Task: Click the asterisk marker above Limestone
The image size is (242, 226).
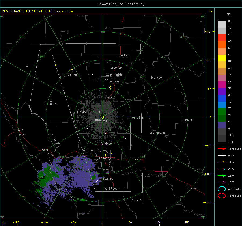Action: click(51, 101)
